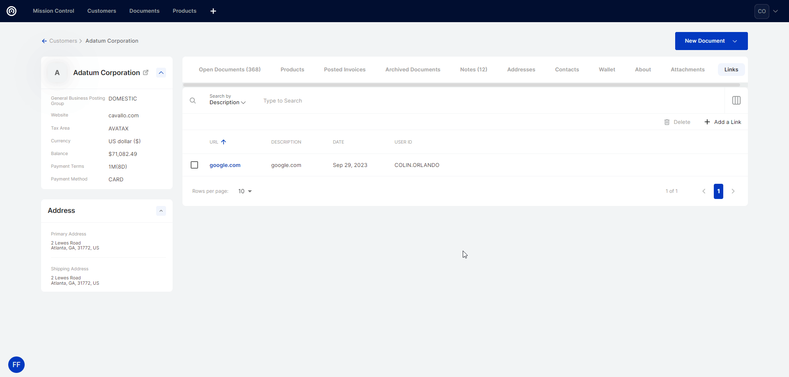Collapse the Adatum Corporation details card
This screenshot has height=377, width=789.
(x=161, y=73)
